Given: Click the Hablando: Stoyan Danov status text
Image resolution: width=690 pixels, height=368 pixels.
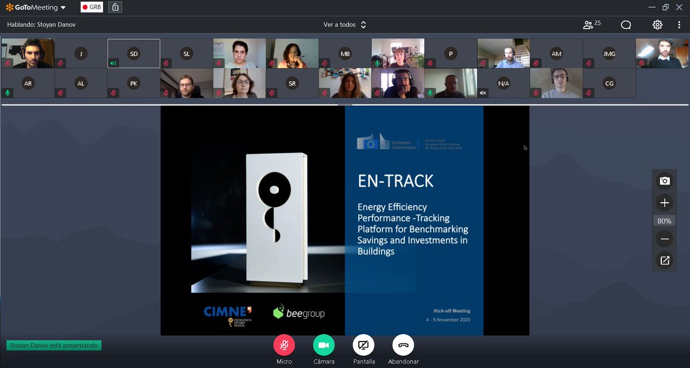Looking at the screenshot, I should [x=41, y=25].
